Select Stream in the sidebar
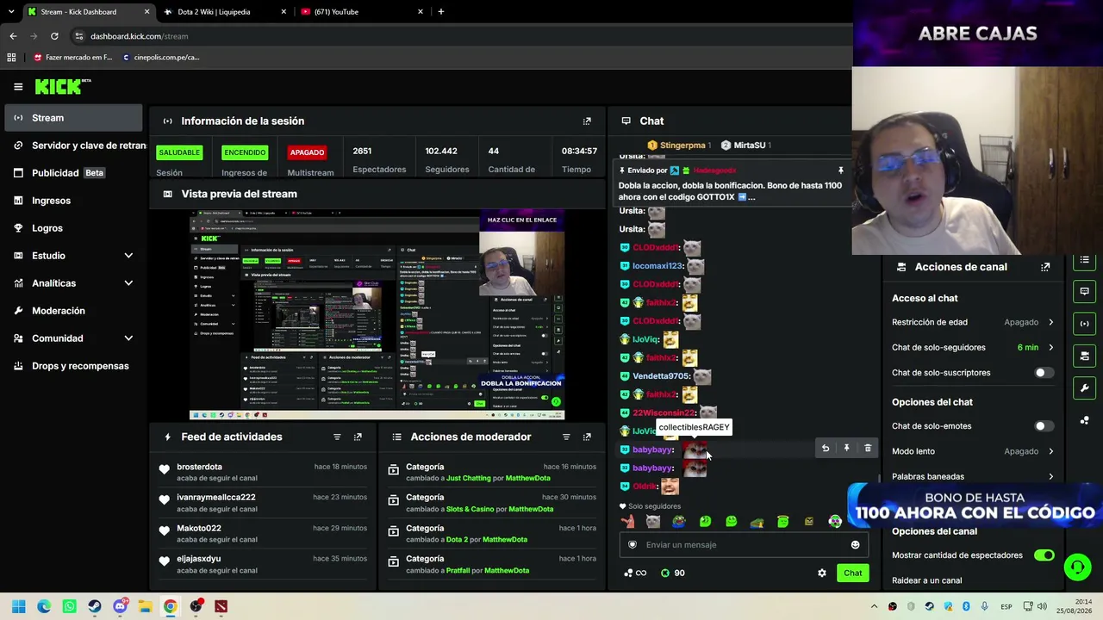Viewport: 1103px width, 620px height. 73,118
